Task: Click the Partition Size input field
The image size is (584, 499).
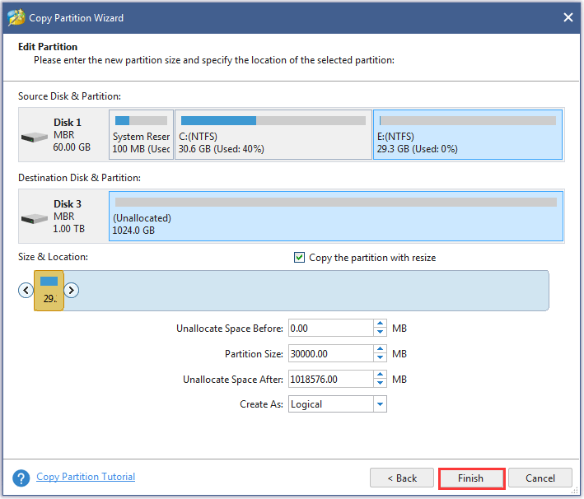Action: [331, 353]
